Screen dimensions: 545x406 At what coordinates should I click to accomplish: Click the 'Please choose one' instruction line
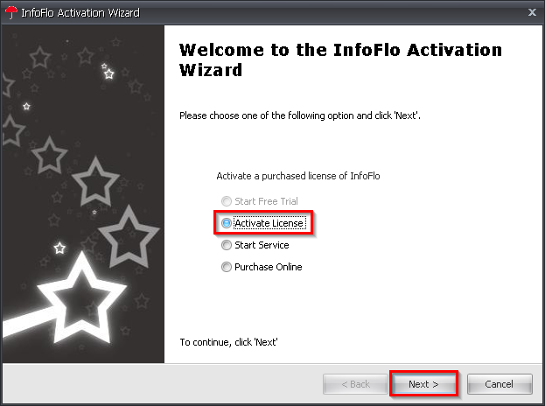pyautogui.click(x=300, y=115)
